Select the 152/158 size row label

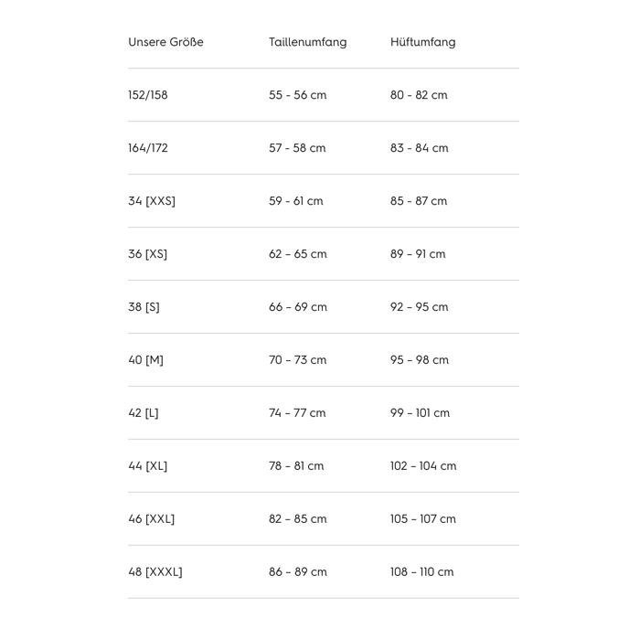pyautogui.click(x=148, y=95)
